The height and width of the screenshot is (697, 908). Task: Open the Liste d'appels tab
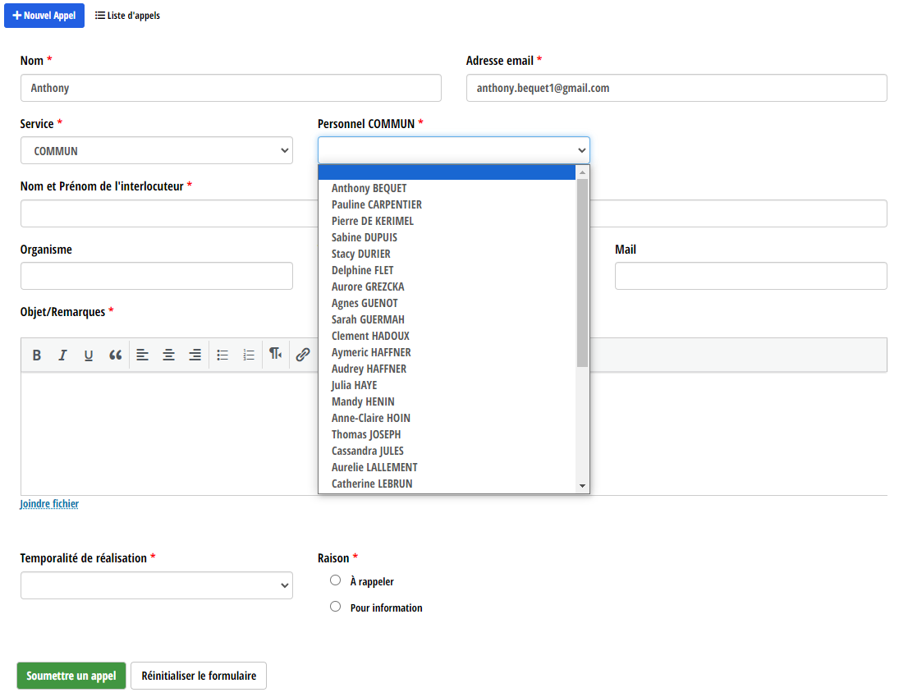tap(127, 16)
